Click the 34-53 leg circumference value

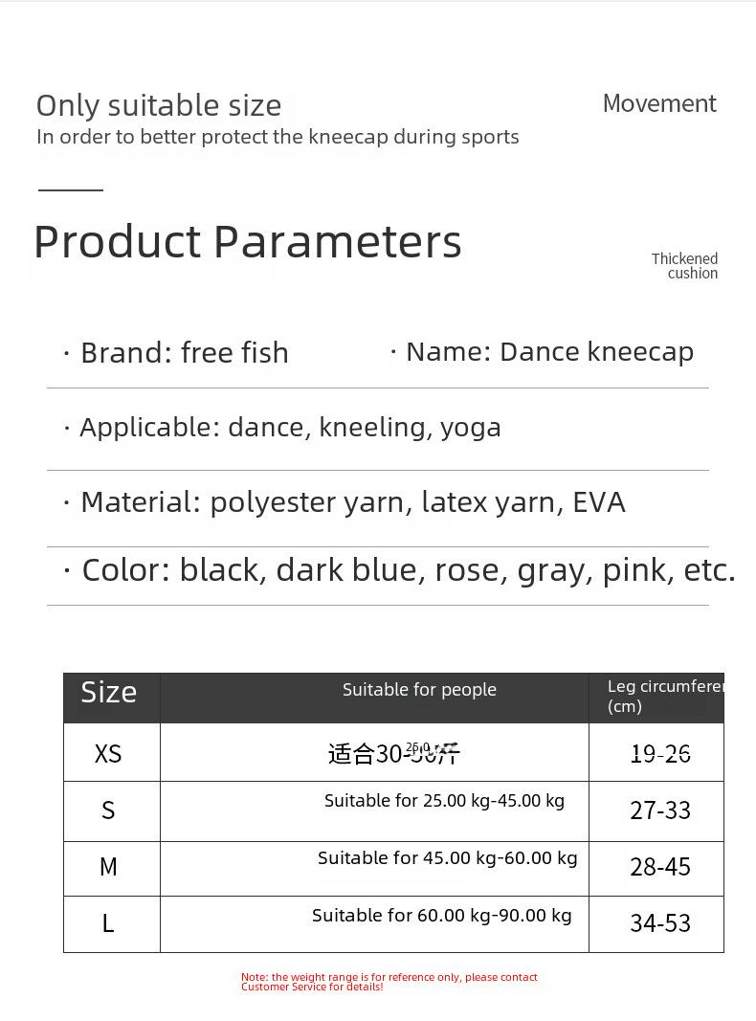tap(660, 923)
